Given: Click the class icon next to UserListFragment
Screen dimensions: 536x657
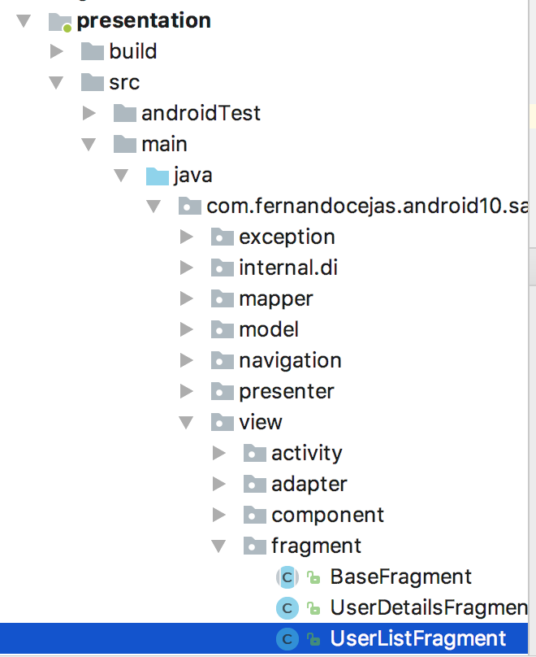Looking at the screenshot, I should click(x=286, y=638).
